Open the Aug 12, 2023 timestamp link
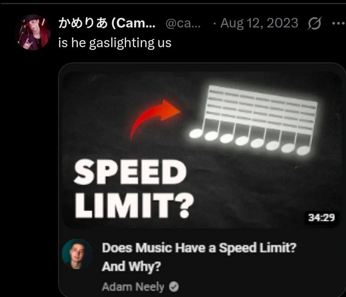 (259, 23)
